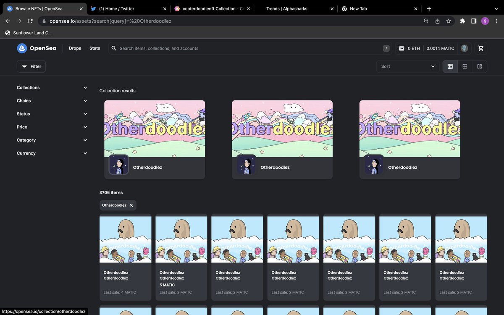The height and width of the screenshot is (315, 504).
Task: Expand the Currency filter section
Action: 52,153
